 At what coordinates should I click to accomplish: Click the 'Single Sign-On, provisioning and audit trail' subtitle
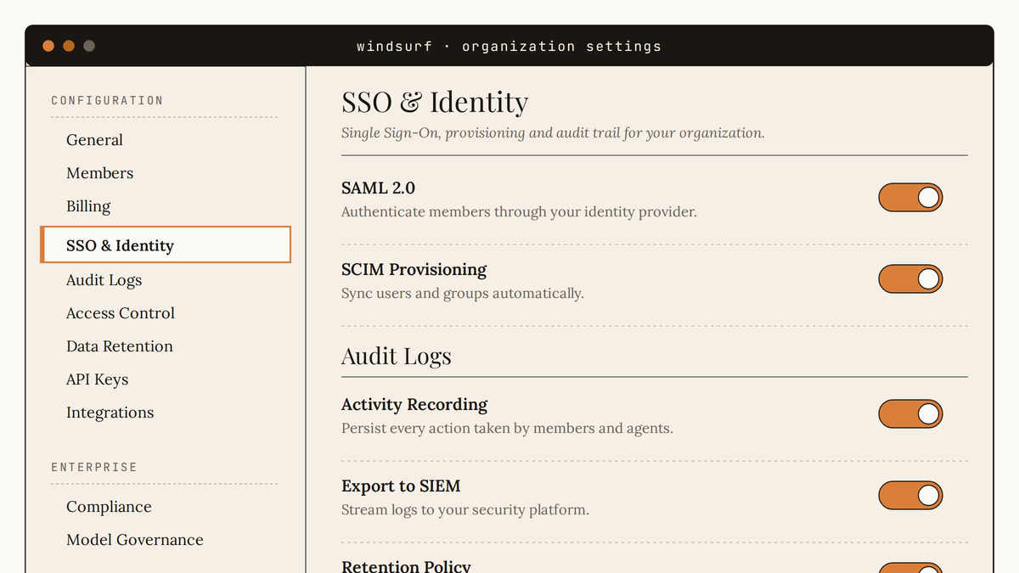tap(553, 132)
